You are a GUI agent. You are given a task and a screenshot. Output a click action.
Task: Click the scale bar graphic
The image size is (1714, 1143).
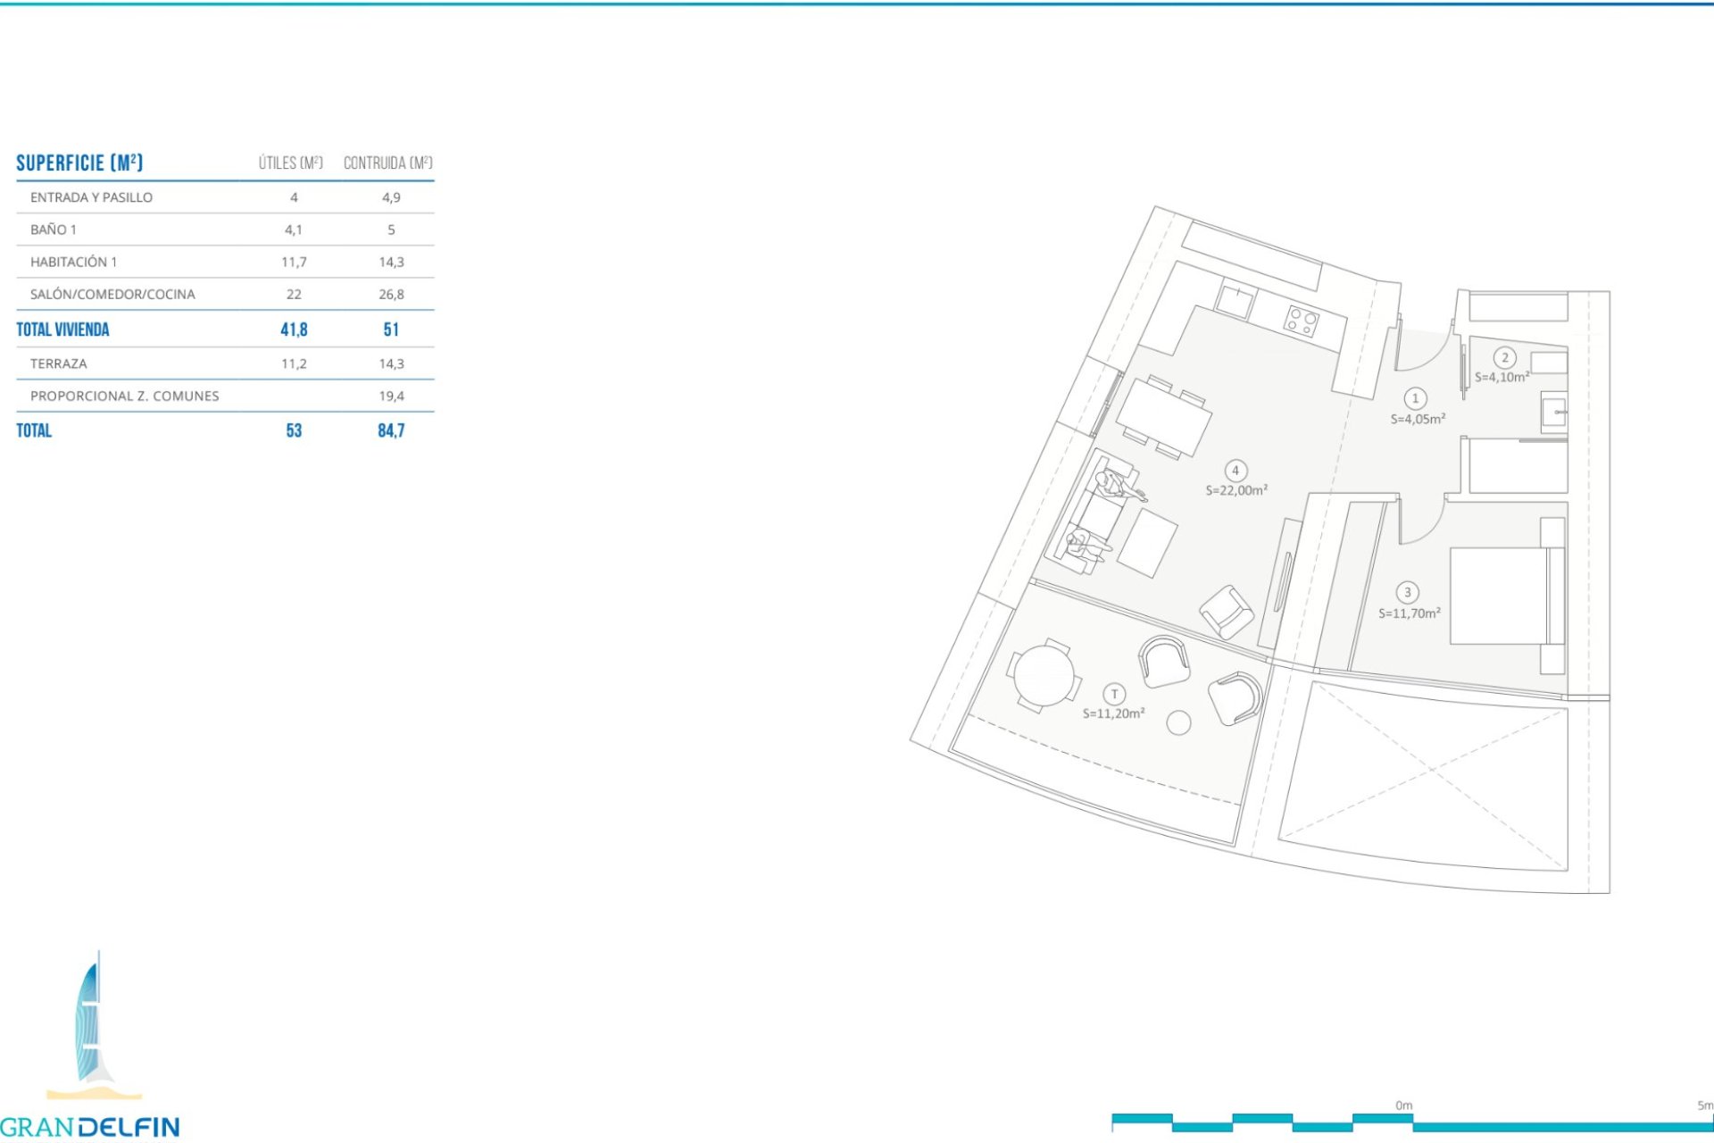pos(1412,1122)
